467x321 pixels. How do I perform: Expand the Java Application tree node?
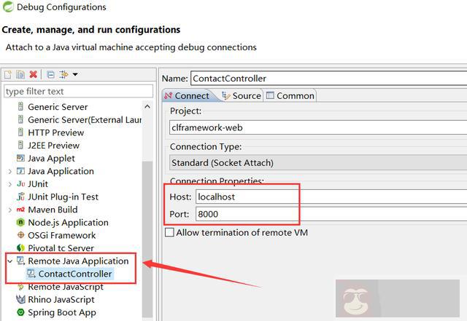coord(9,171)
